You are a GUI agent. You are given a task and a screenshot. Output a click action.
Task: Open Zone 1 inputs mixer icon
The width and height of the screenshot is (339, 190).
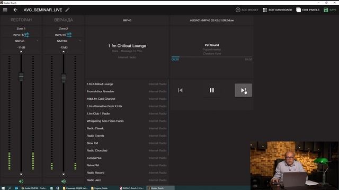coord(26,35)
